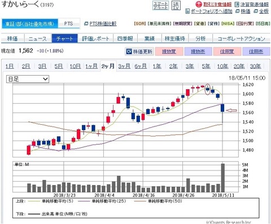This screenshot has width=271, height=224.
Task: Click ポートフォリオへ追加 link
Action: point(211,11)
